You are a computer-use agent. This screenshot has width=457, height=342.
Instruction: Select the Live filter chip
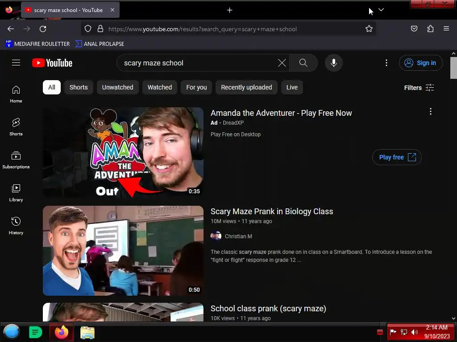click(x=292, y=87)
